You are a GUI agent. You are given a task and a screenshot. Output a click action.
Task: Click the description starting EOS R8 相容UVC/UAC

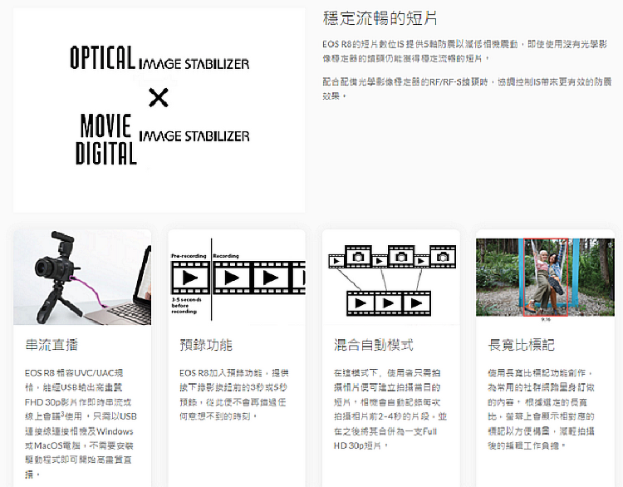point(81,424)
